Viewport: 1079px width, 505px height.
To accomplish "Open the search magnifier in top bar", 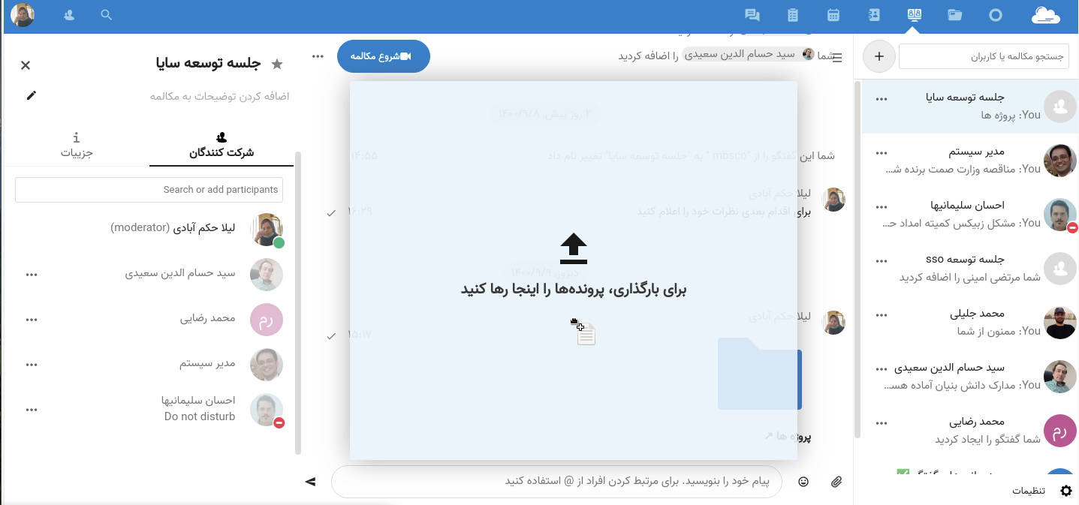I will pyautogui.click(x=107, y=15).
